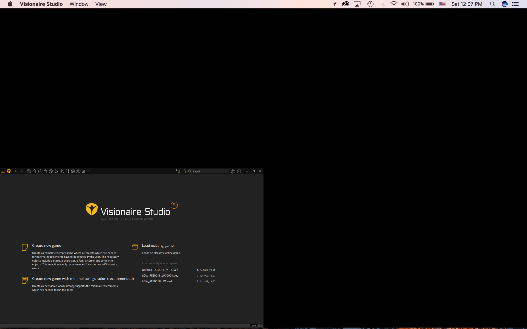Open the Particles snowflake icon
Screen dimensions: 527x329
[73, 171]
